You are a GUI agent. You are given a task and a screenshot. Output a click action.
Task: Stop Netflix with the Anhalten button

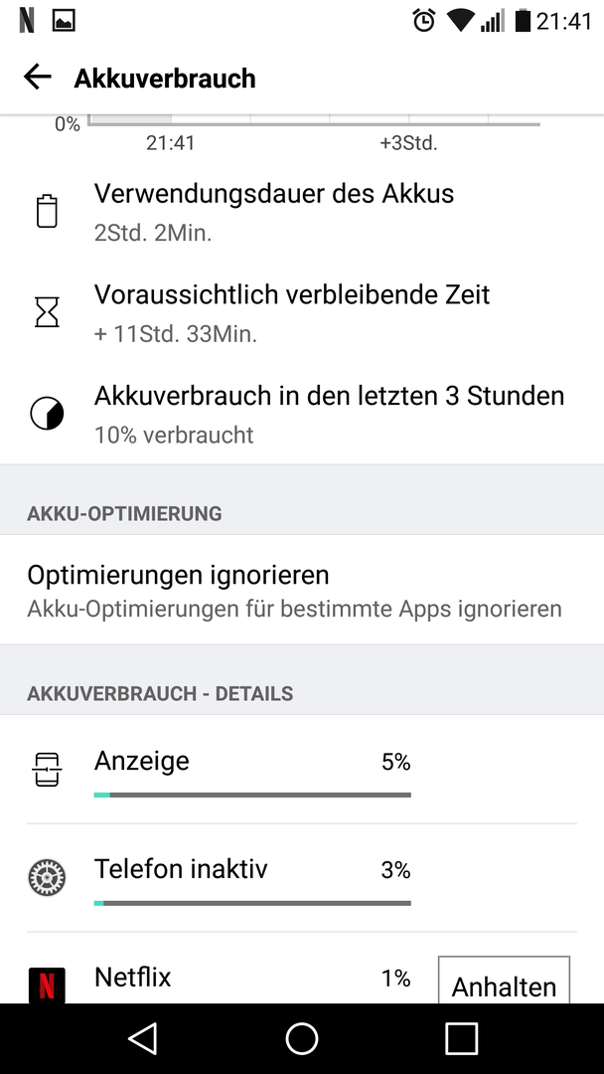(x=504, y=981)
